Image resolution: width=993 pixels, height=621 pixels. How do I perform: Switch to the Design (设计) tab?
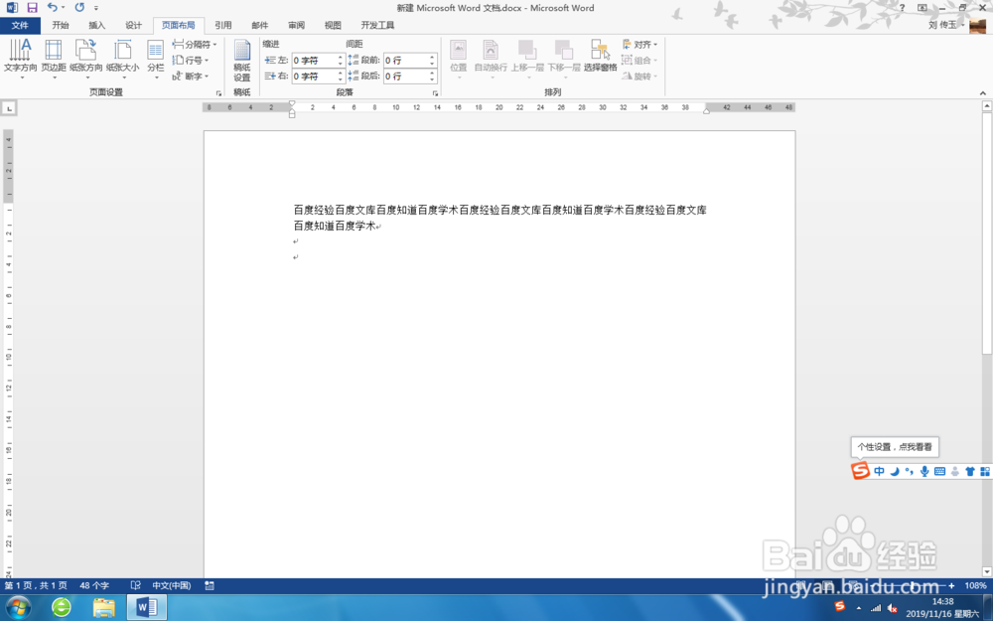coord(134,26)
